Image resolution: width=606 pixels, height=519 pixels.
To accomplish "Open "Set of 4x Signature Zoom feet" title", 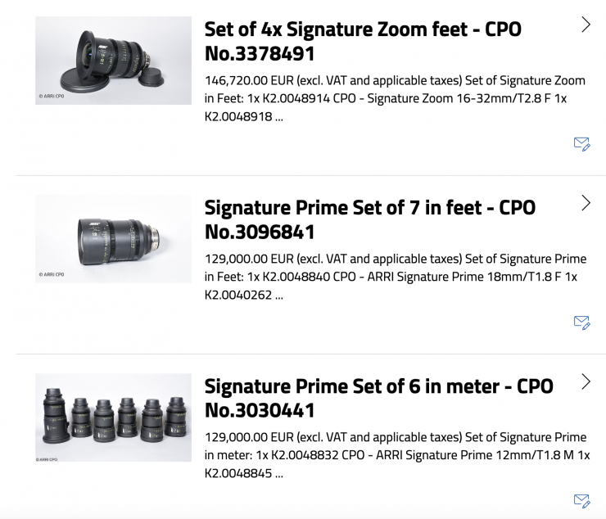I will 362,29.
